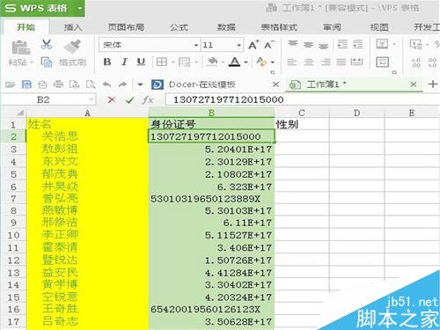The image size is (440, 330).
Task: Click the Cut scissors icon
Action: coord(47,44)
